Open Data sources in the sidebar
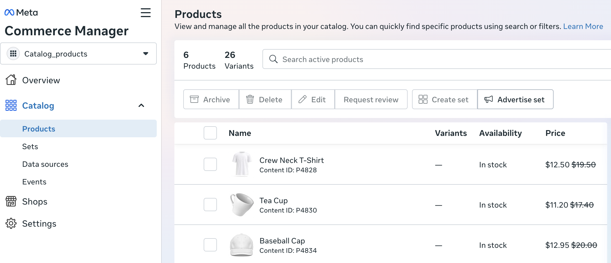The height and width of the screenshot is (263, 611). [45, 164]
